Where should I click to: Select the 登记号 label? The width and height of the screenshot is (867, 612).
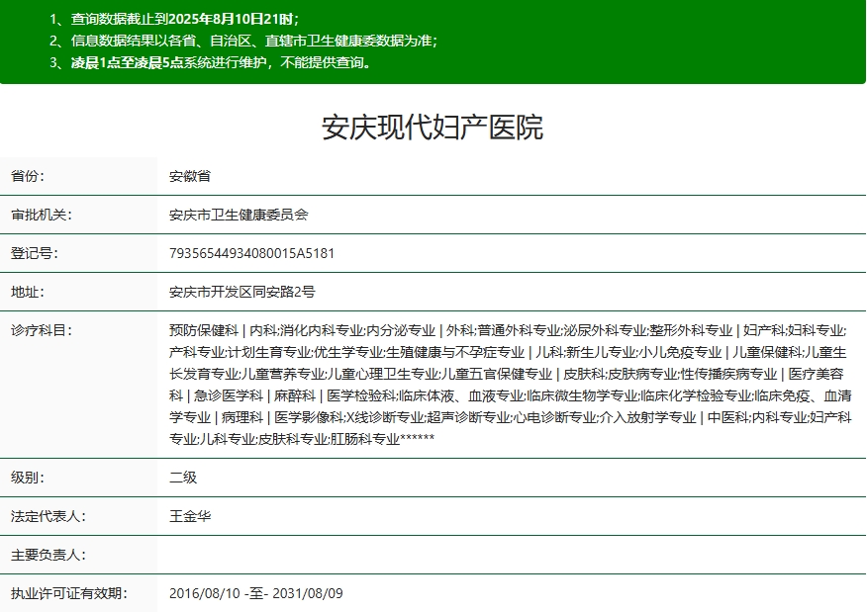tap(35, 253)
